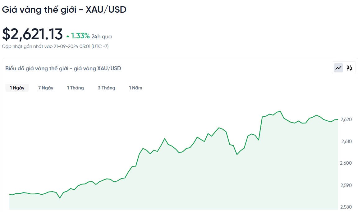Show the 3 Tháng chart range
Viewport: 358px width, 212px height.
106,88
